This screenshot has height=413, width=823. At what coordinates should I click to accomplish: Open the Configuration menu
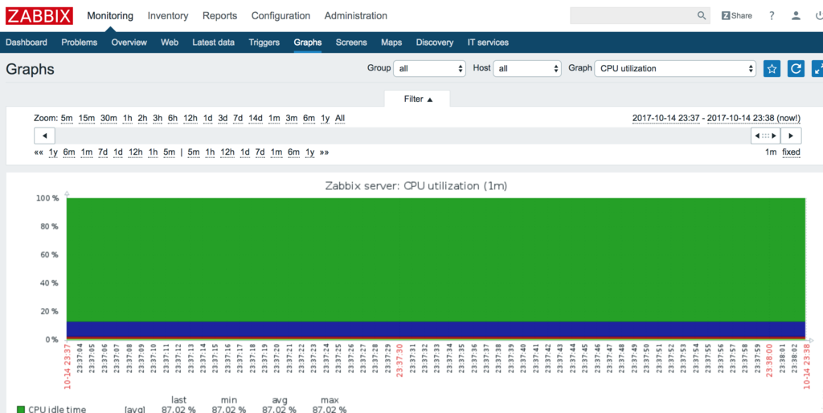[x=280, y=16]
